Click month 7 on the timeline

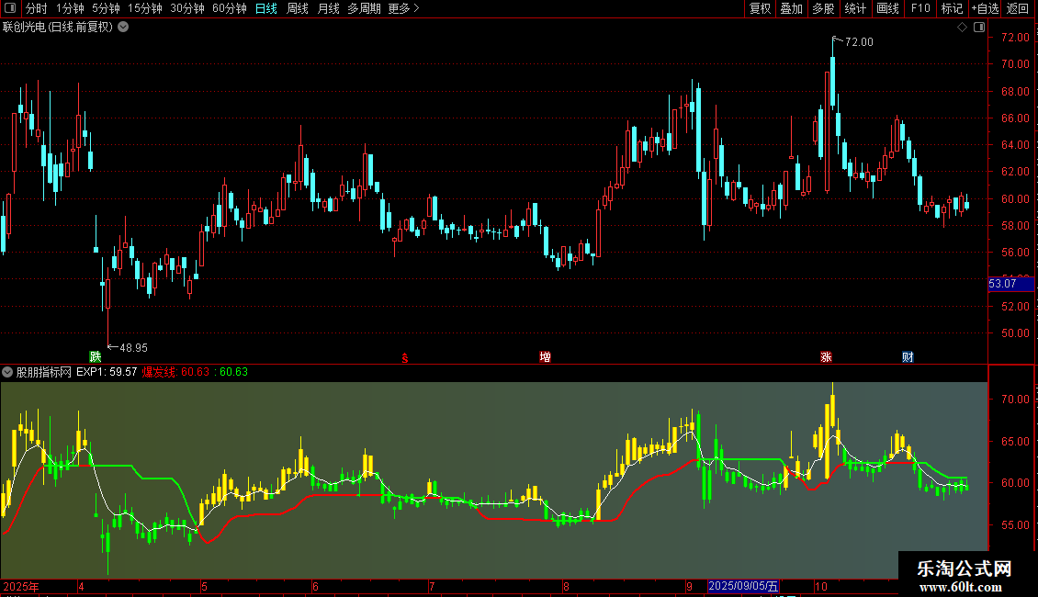432,586
